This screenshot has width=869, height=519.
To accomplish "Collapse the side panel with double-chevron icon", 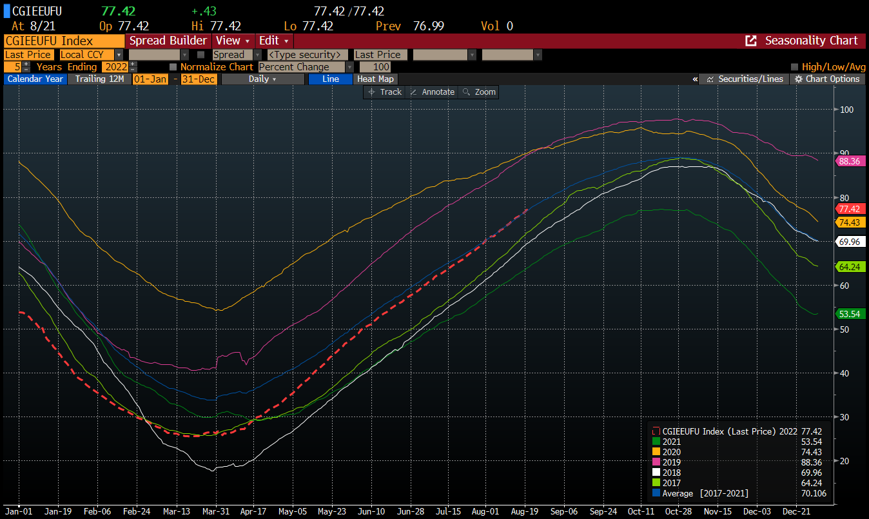I will click(x=695, y=79).
